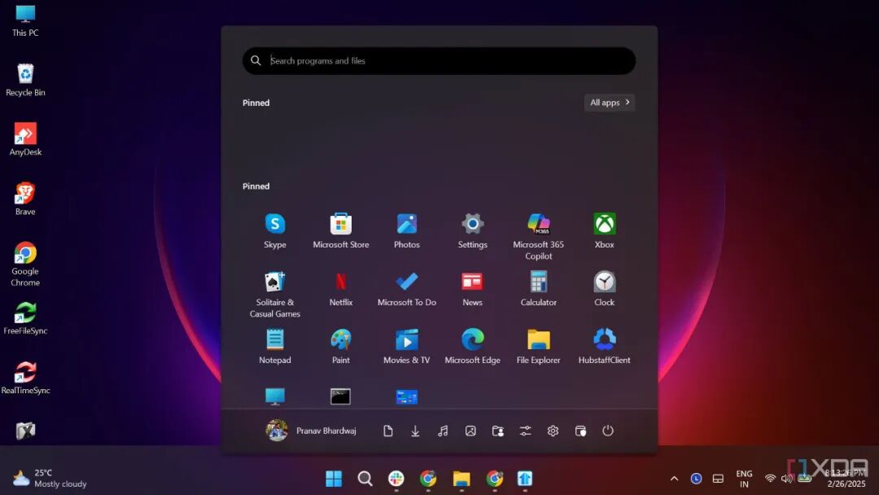Screen dimensions: 879x495
Task: Open the pinned Clock app tile
Action: pyautogui.click(x=604, y=289)
